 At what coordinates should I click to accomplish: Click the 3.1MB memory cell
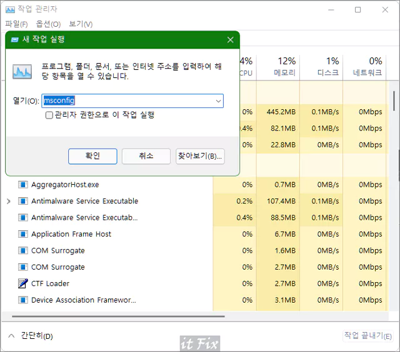[x=285, y=300]
